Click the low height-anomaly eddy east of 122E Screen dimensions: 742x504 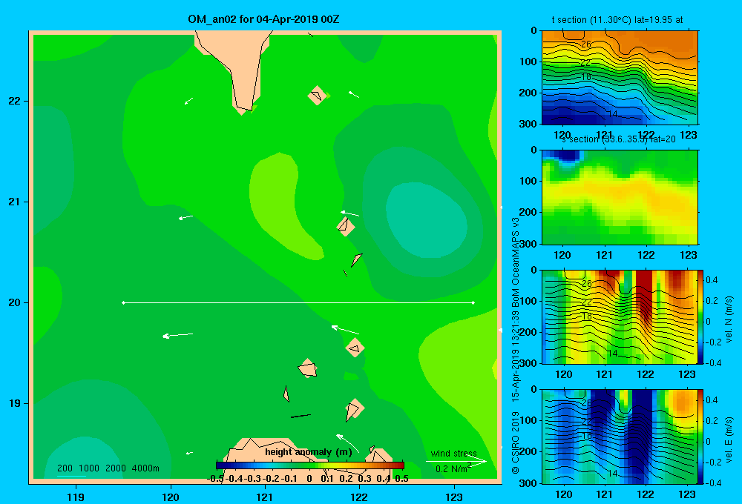[x=426, y=220]
